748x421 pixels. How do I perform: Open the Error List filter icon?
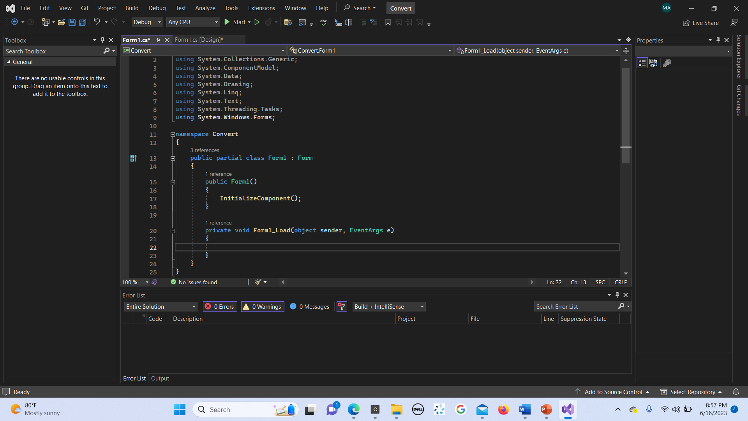coord(341,307)
